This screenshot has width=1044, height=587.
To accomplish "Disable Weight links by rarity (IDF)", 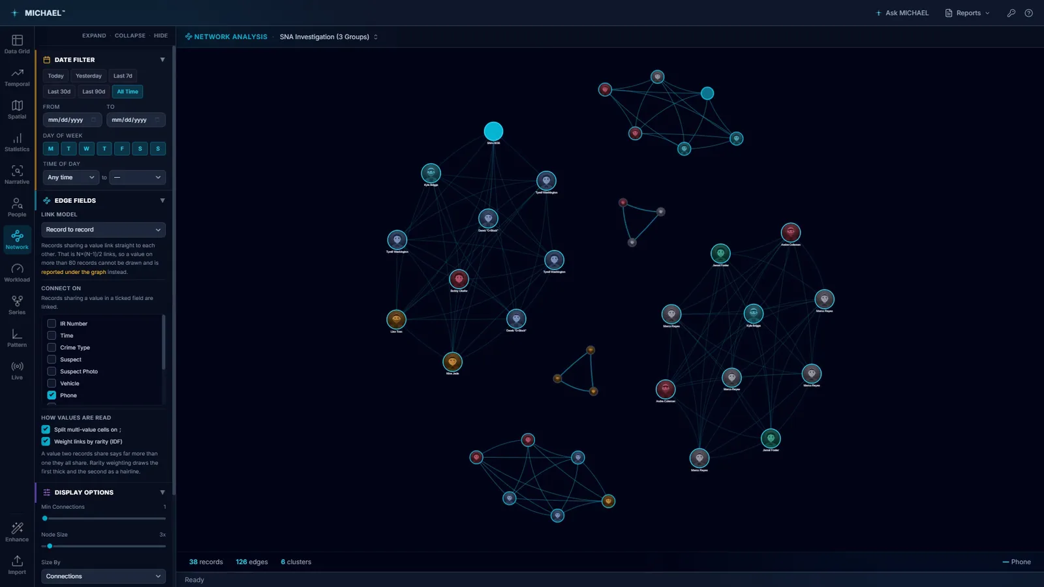I will click(x=46, y=442).
